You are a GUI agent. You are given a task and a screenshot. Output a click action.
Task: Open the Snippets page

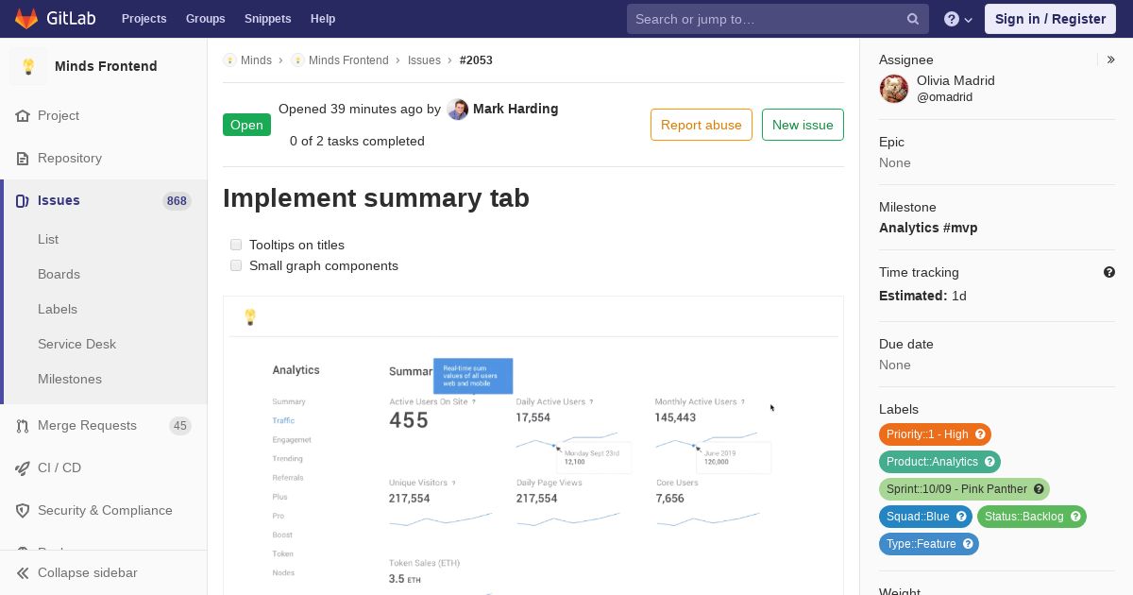(x=267, y=19)
